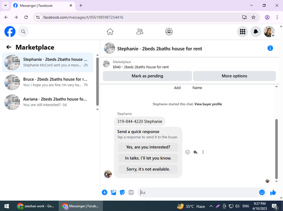The width and height of the screenshot is (283, 211).
Task: Open the Friends icon in top navigation
Action: click(140, 32)
